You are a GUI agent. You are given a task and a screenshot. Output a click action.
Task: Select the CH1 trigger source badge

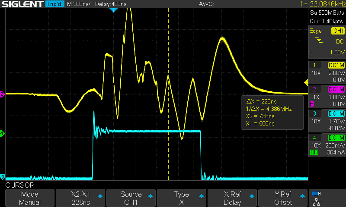point(338,31)
